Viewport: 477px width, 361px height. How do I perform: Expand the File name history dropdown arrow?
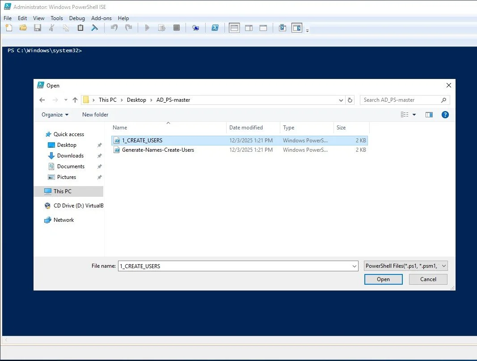(355, 266)
